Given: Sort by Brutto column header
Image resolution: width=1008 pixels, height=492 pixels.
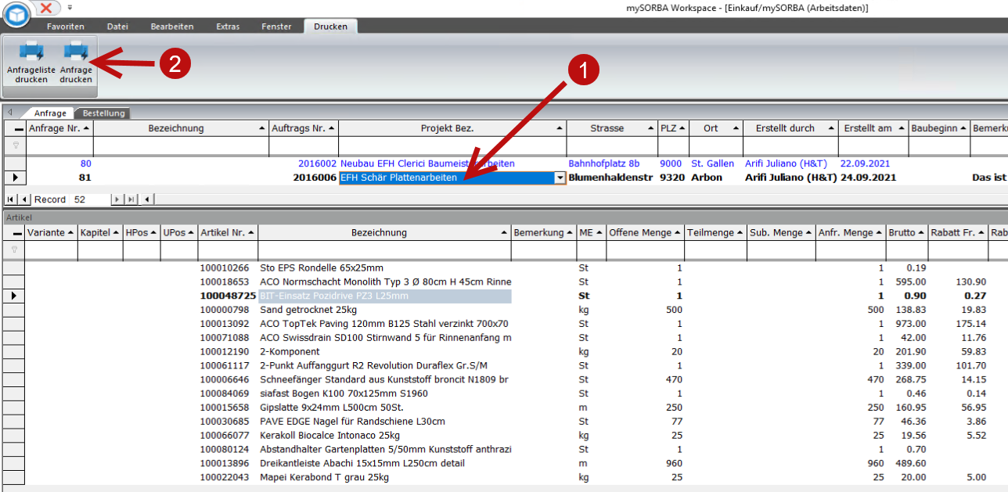Looking at the screenshot, I should pos(907,232).
